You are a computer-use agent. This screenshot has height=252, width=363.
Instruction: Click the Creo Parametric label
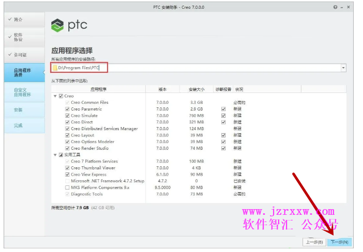86,109
